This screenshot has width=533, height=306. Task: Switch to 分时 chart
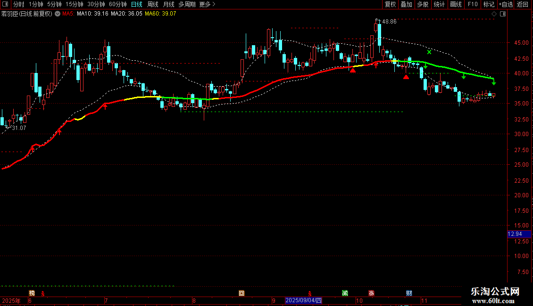tap(19, 4)
